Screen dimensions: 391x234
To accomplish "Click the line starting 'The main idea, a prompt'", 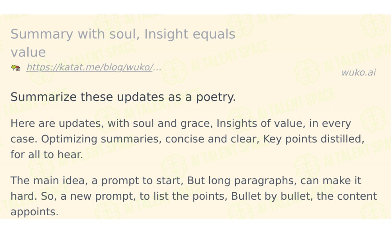I will [x=186, y=181].
